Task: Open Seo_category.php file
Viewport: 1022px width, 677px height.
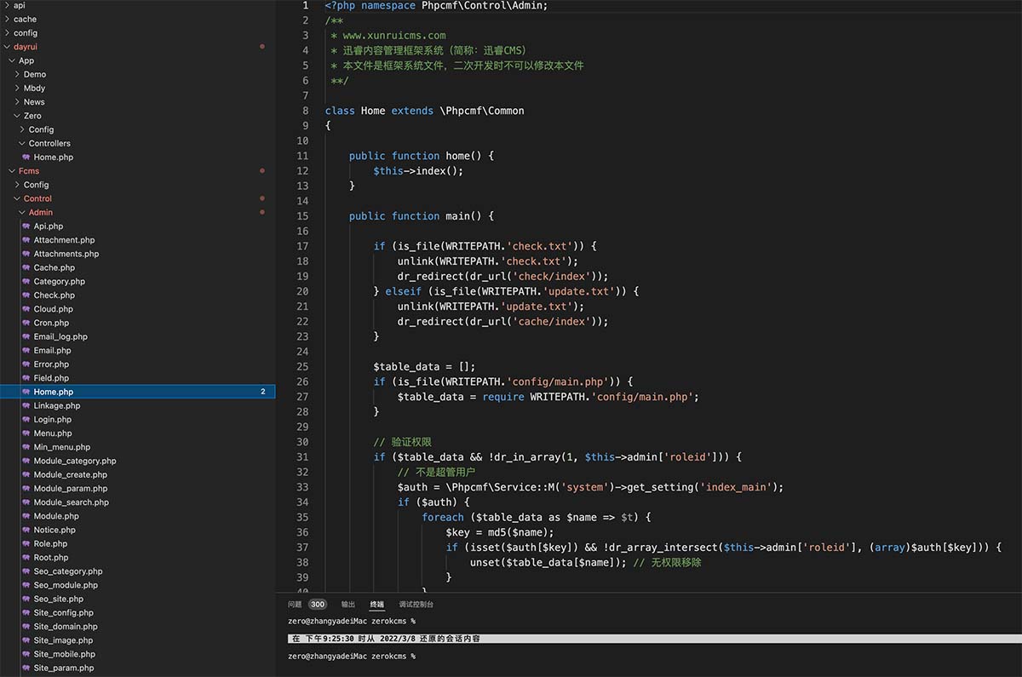Action: point(68,571)
